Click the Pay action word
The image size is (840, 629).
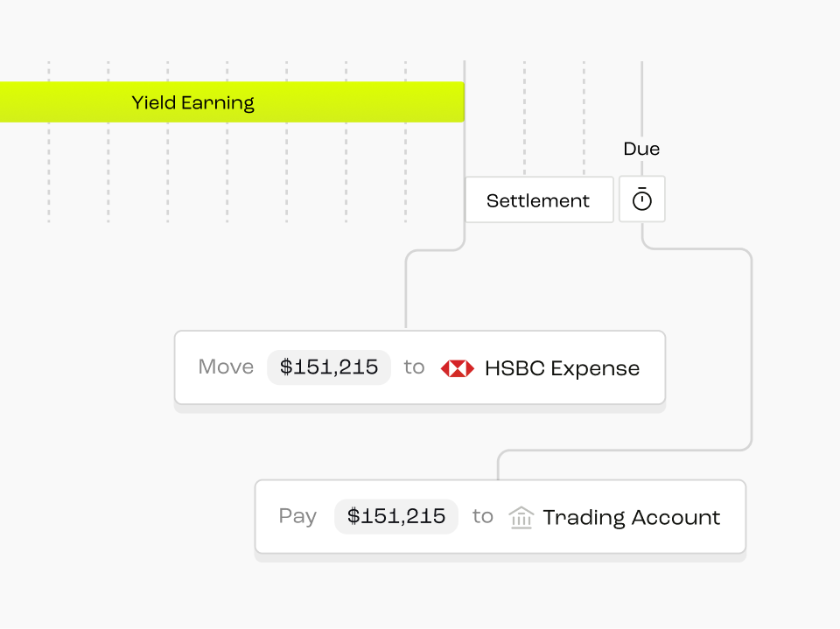click(297, 516)
